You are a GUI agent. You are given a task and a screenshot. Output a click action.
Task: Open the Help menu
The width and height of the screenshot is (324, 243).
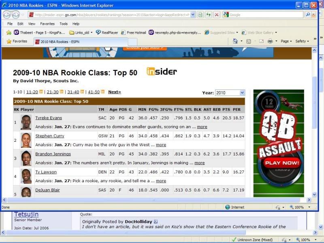point(76,23)
